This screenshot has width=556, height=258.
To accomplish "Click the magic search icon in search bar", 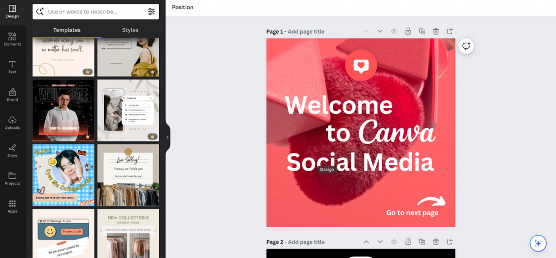I will 40,11.
